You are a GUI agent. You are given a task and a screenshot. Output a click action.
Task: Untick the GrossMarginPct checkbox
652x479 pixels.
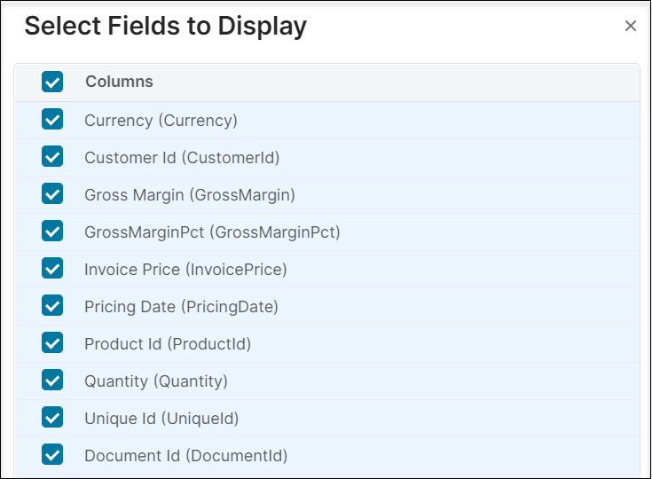(x=52, y=232)
